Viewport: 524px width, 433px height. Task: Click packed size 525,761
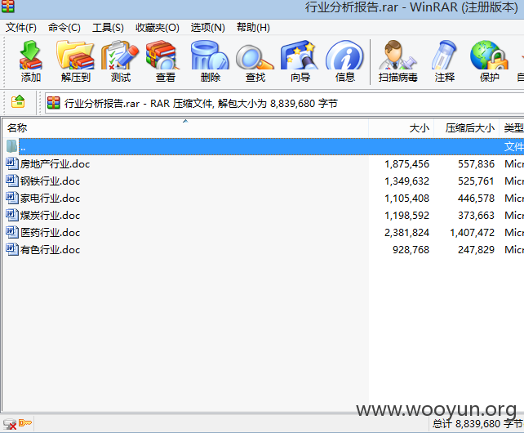476,181
